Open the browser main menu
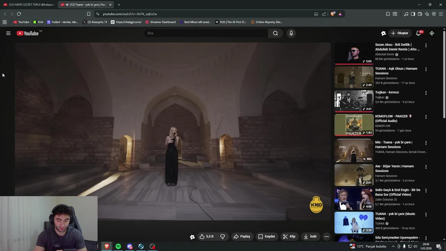This screenshot has width=446, height=251. pos(441,14)
